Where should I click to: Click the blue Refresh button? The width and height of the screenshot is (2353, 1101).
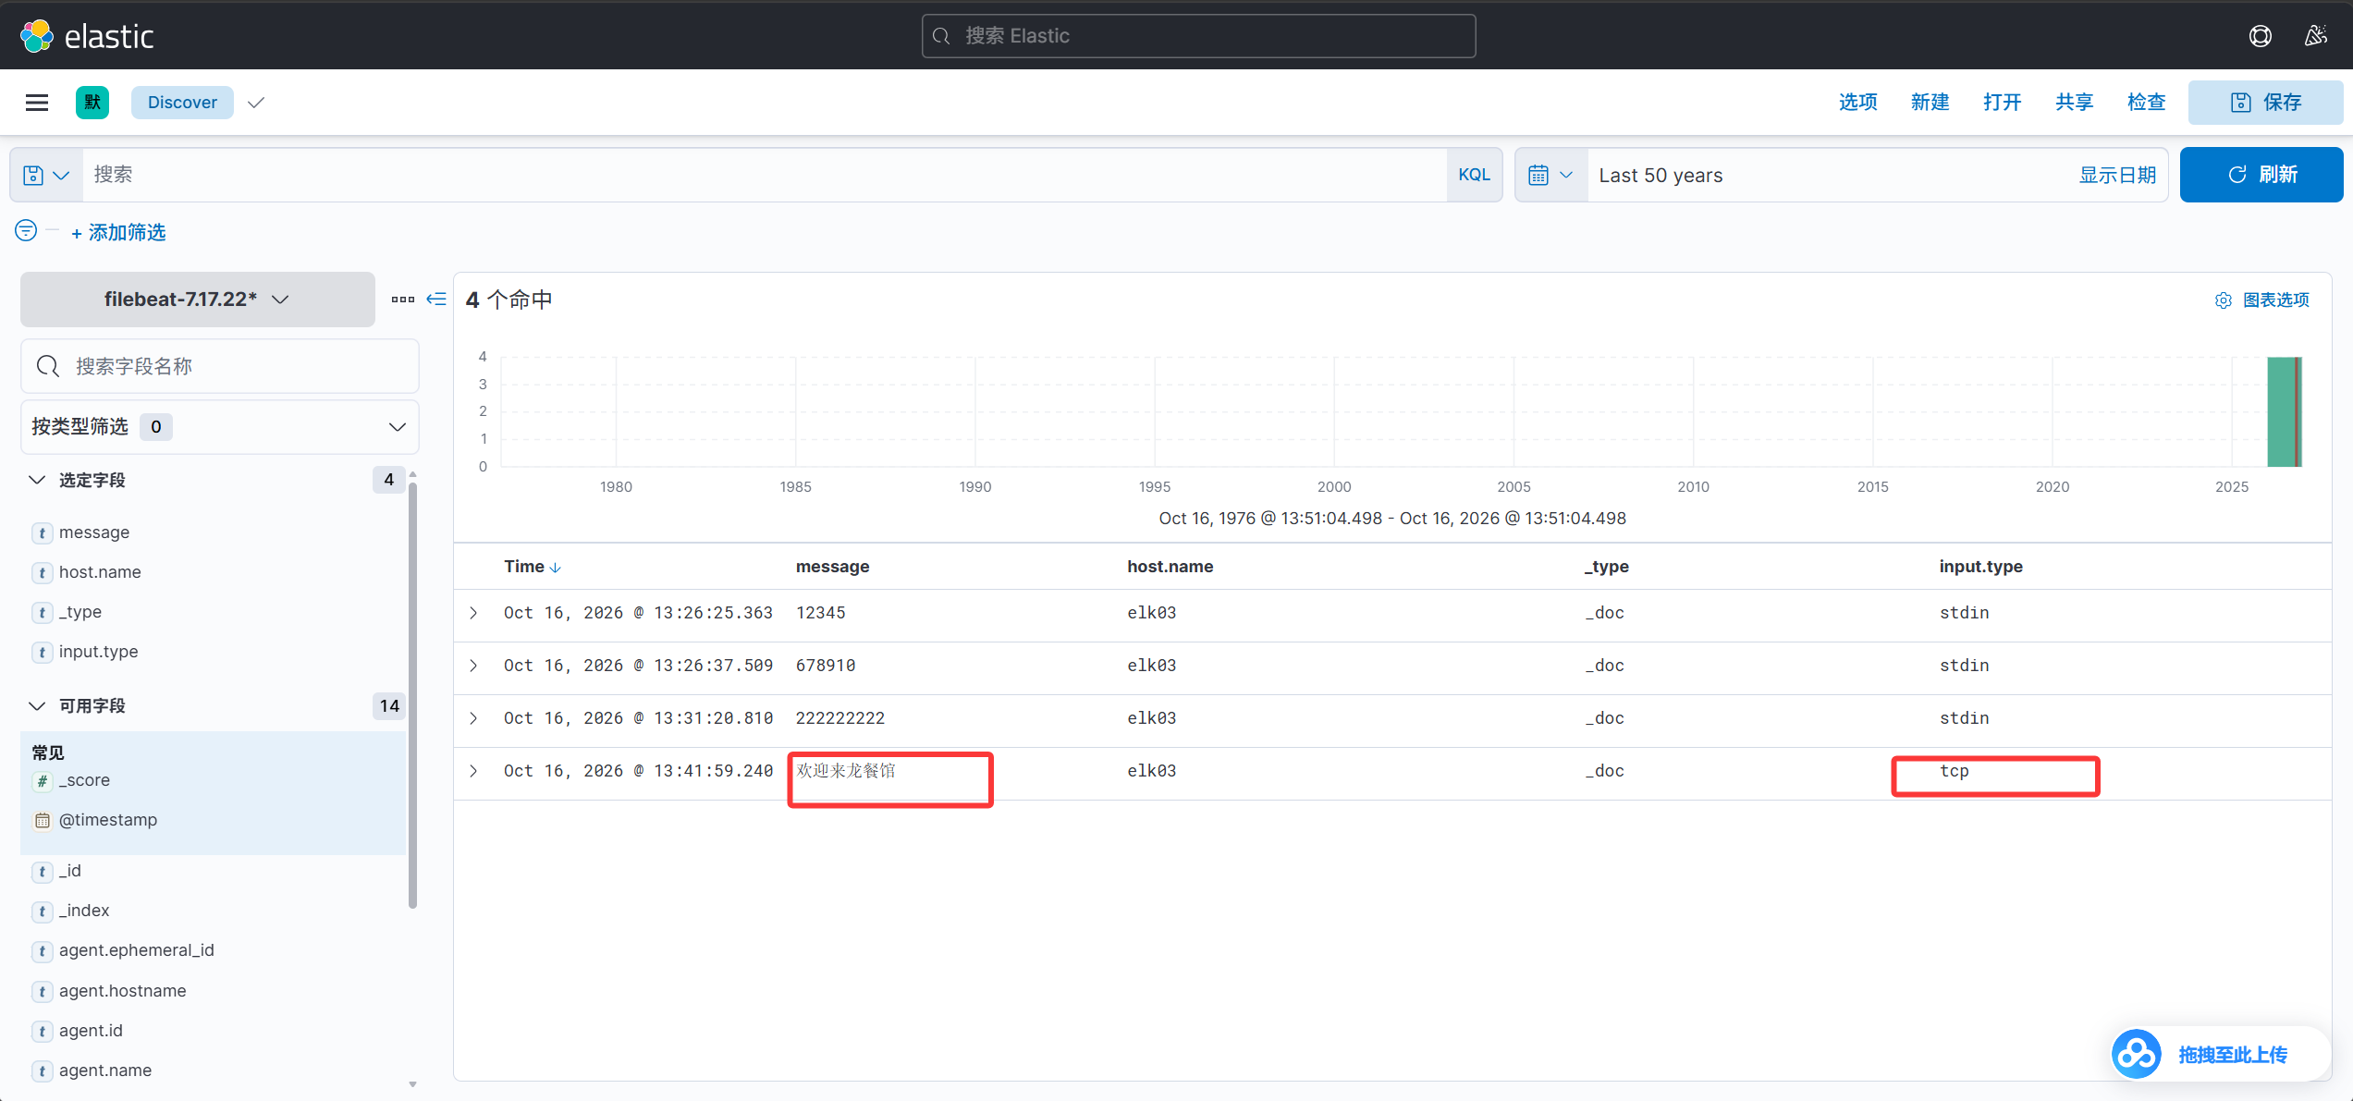[x=2261, y=175]
